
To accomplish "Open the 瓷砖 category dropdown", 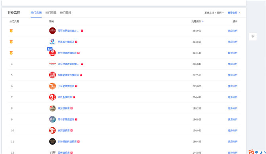I will [x=220, y=13].
